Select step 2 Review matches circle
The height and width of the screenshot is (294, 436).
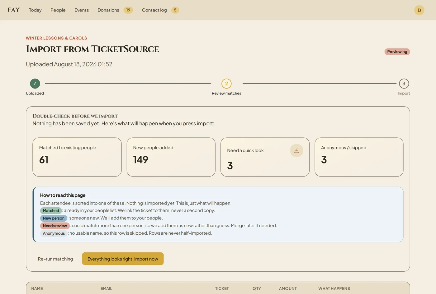click(226, 83)
